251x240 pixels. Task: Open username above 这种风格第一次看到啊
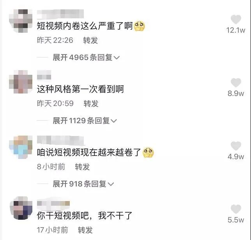44,75
